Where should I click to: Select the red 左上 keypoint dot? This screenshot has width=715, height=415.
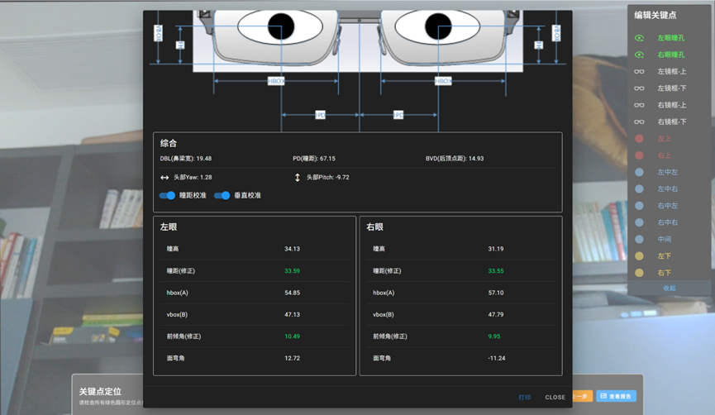point(639,139)
